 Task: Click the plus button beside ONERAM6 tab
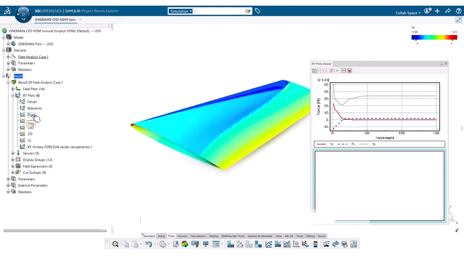point(80,19)
